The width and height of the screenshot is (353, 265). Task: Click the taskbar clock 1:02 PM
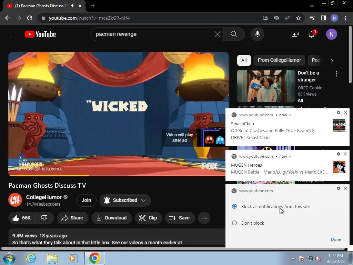point(335,258)
